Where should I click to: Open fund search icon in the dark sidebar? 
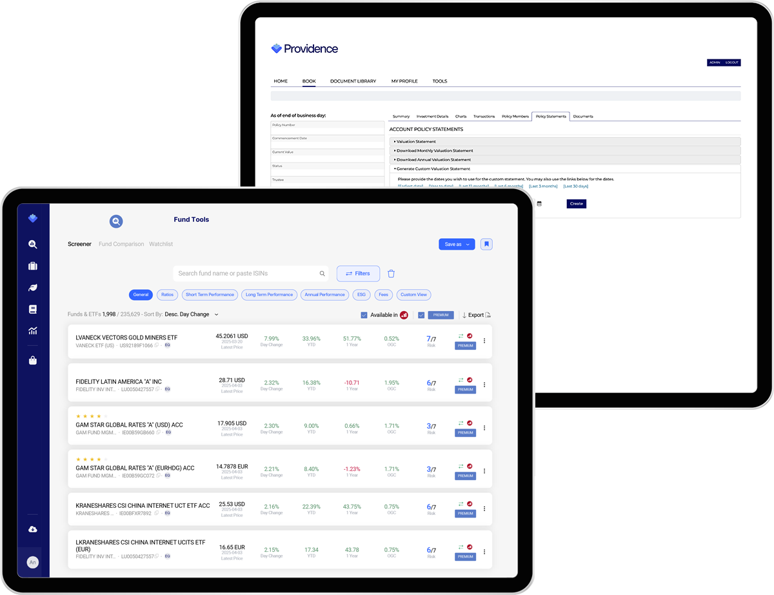click(x=33, y=245)
